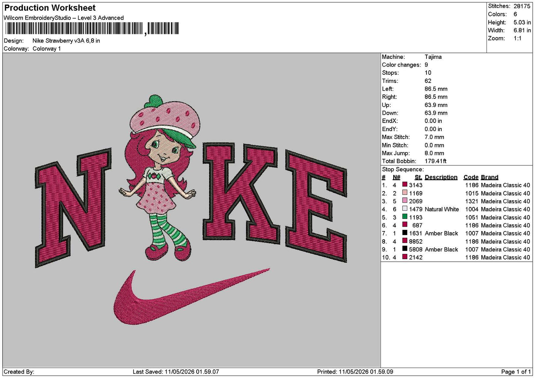
Task: Click the 'Production Worksheet' title
Action: (x=50, y=8)
